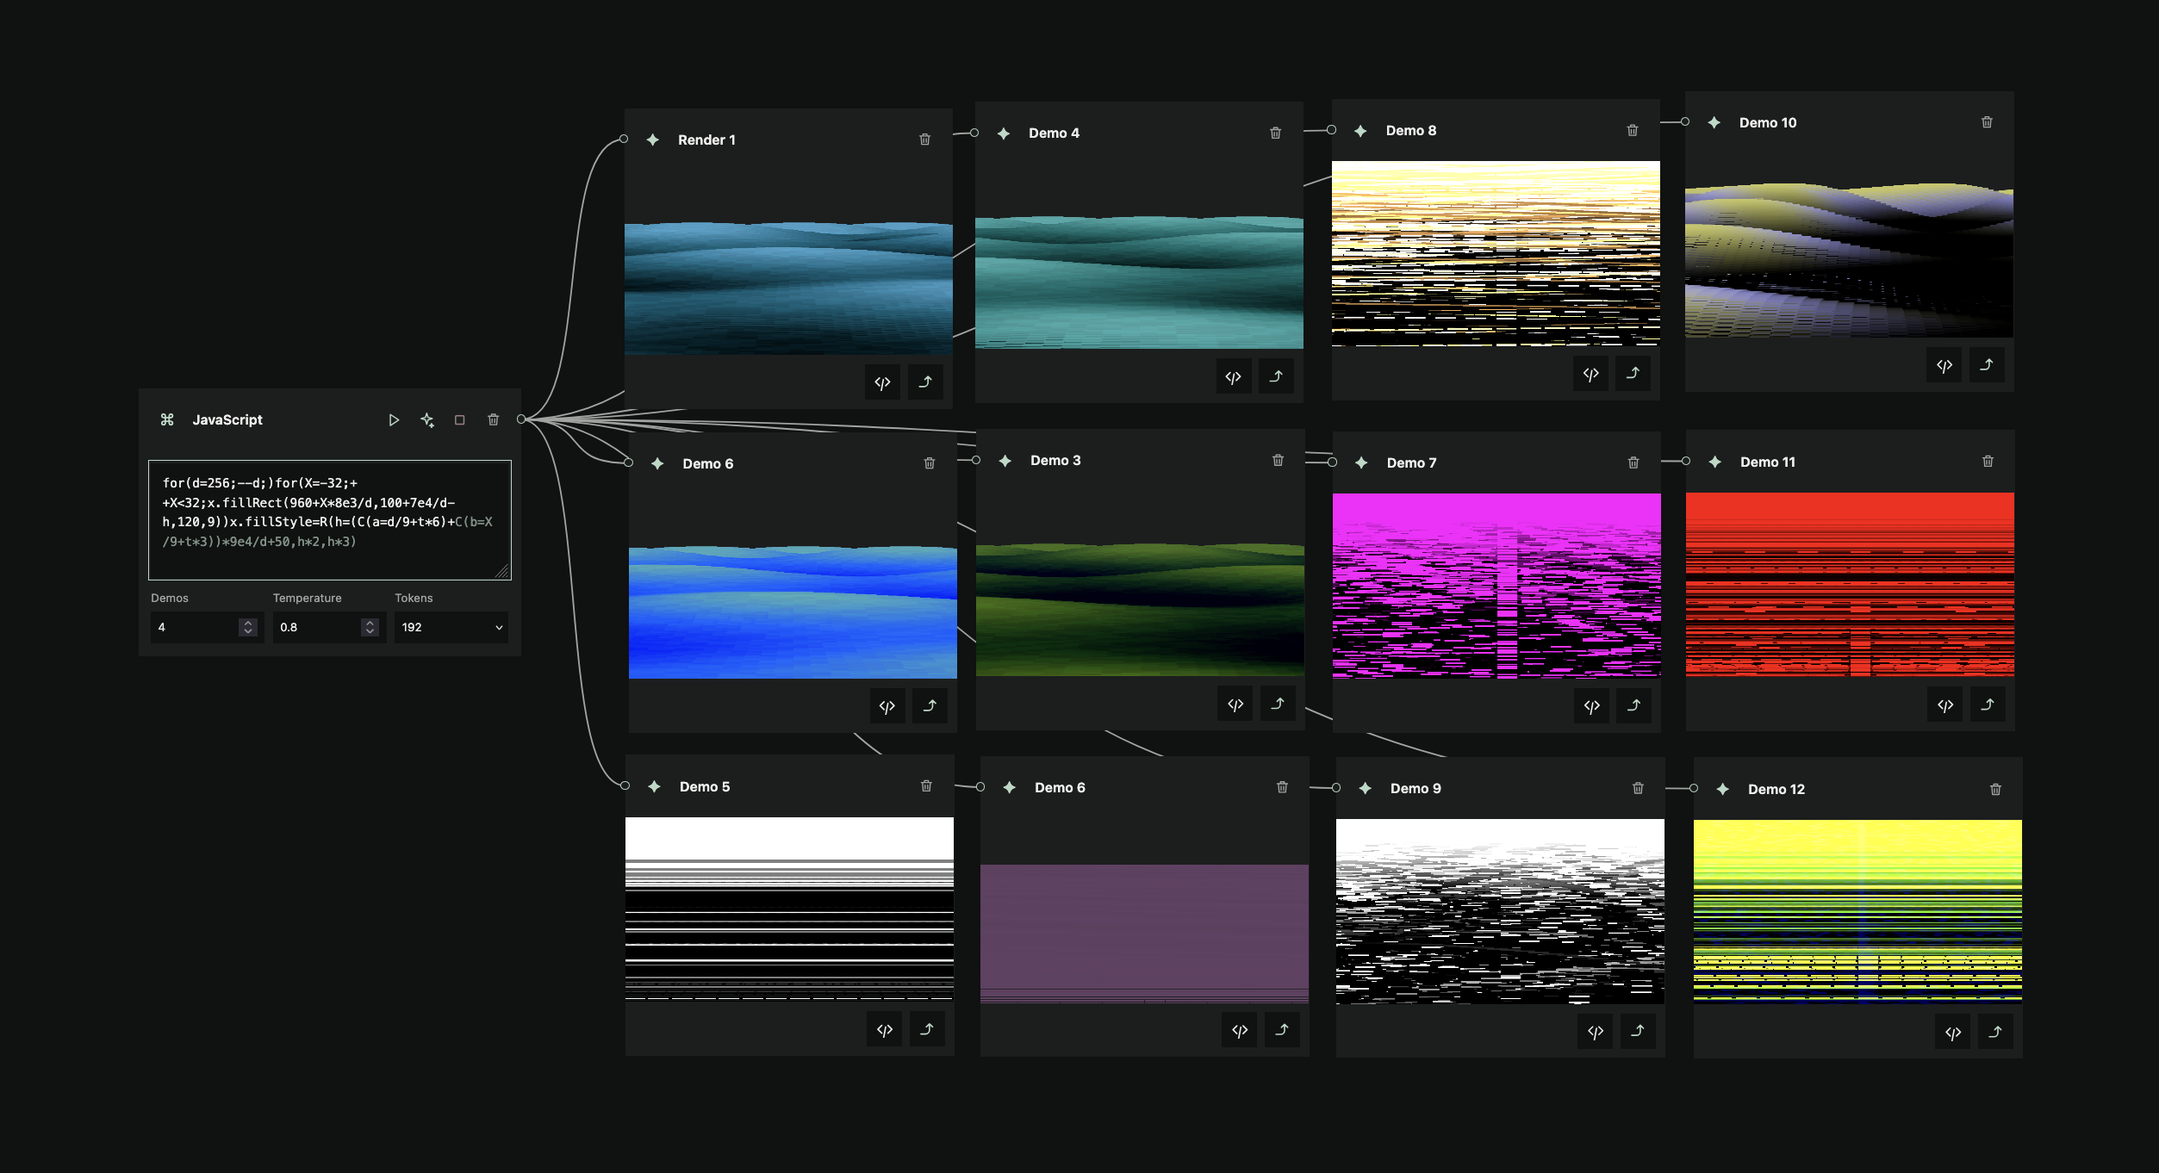The image size is (2159, 1173).
Task: Click the Render 1 blue waves preview
Action: (788, 288)
